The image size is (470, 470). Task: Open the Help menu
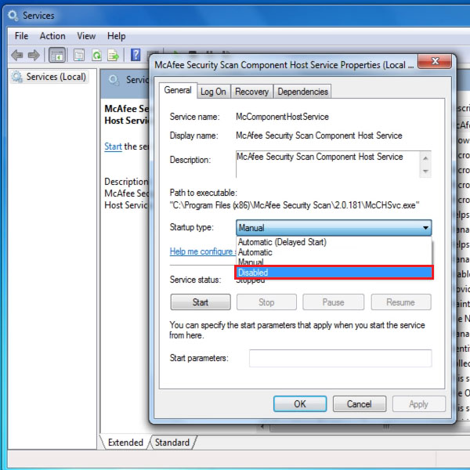click(116, 36)
